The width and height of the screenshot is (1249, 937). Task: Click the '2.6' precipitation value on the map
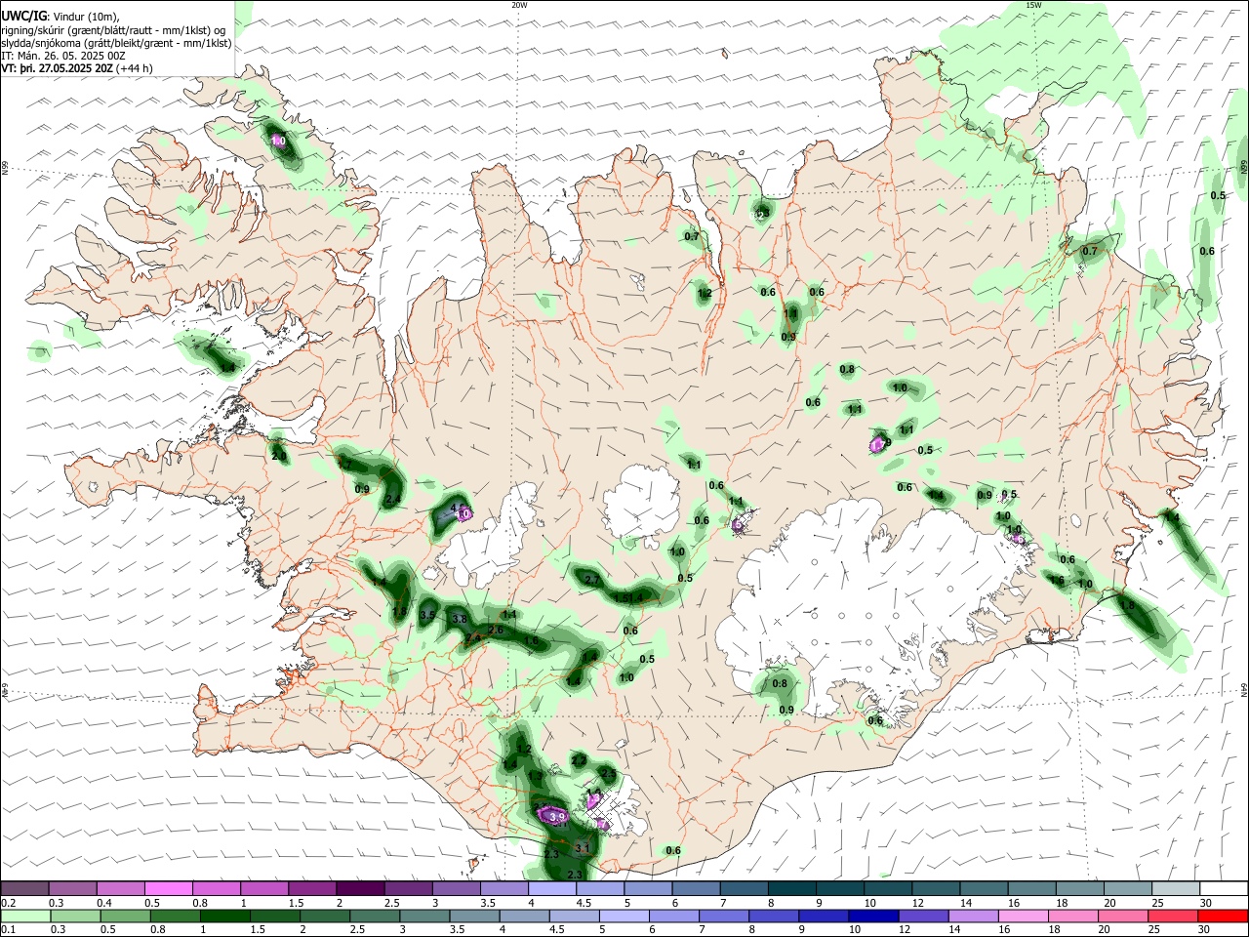(495, 630)
